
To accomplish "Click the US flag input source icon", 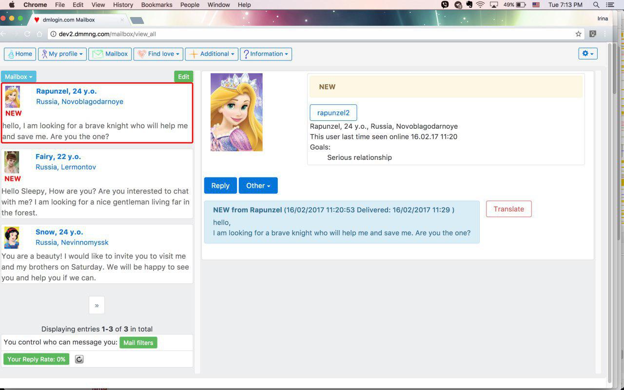I will pos(536,5).
